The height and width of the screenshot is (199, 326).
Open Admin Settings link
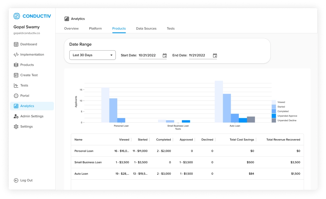tap(32, 116)
